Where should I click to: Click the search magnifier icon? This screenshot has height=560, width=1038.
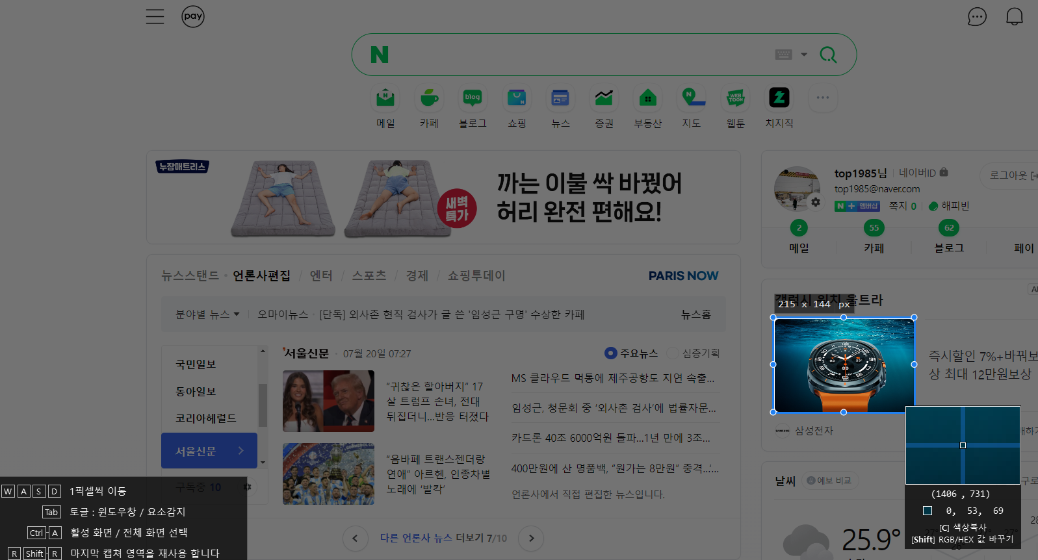[x=828, y=55]
